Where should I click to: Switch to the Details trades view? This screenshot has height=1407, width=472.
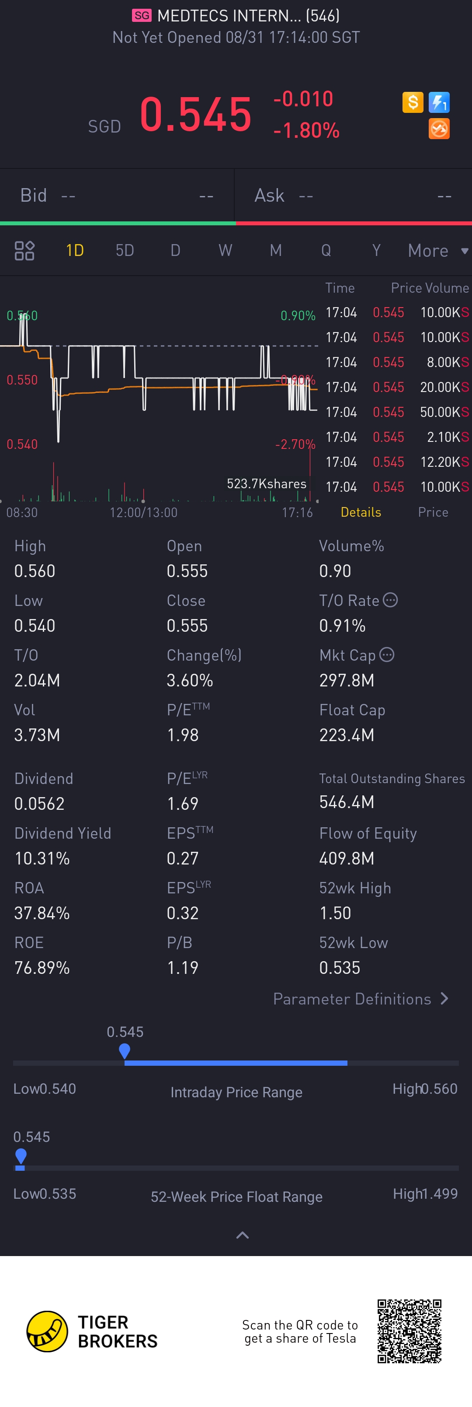[361, 512]
